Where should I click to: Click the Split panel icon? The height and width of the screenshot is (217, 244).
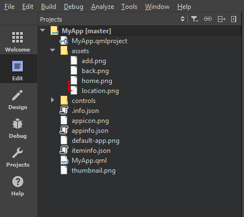pos(221,19)
